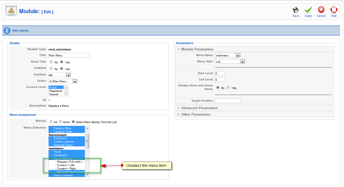Open Help via the lifebuoy icon

click(x=334, y=10)
